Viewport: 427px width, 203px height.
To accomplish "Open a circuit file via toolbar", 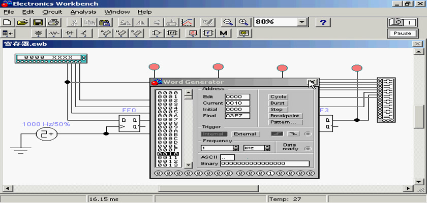I will click(x=22, y=22).
